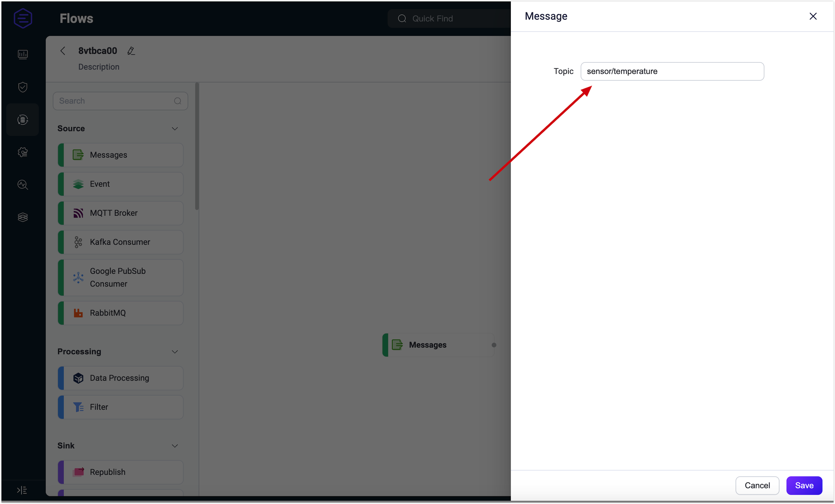Click the Data Processing node icon
Image resolution: width=835 pixels, height=504 pixels.
pos(78,378)
